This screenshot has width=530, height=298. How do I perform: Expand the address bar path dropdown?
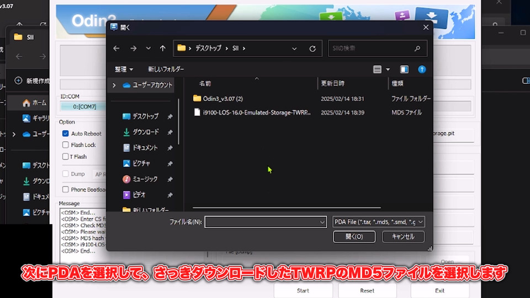(294, 49)
